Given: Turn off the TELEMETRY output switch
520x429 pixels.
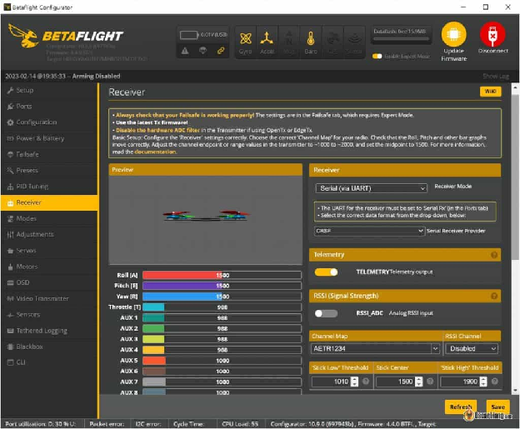Looking at the screenshot, I should tap(326, 272).
